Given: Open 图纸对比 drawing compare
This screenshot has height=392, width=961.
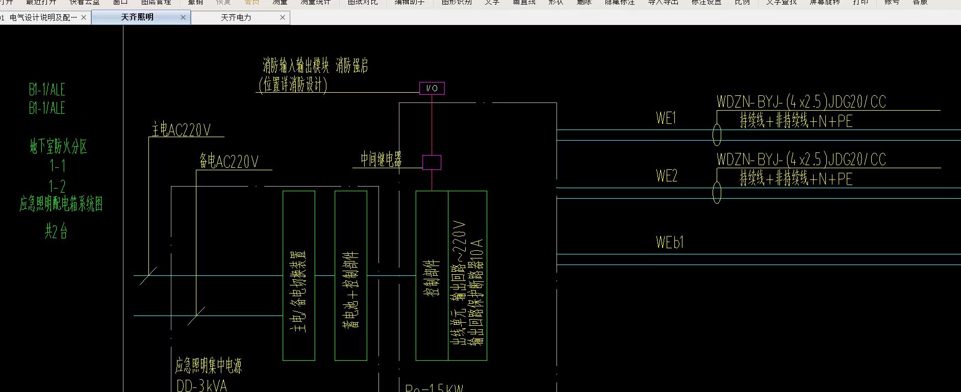Looking at the screenshot, I should tap(363, 3).
